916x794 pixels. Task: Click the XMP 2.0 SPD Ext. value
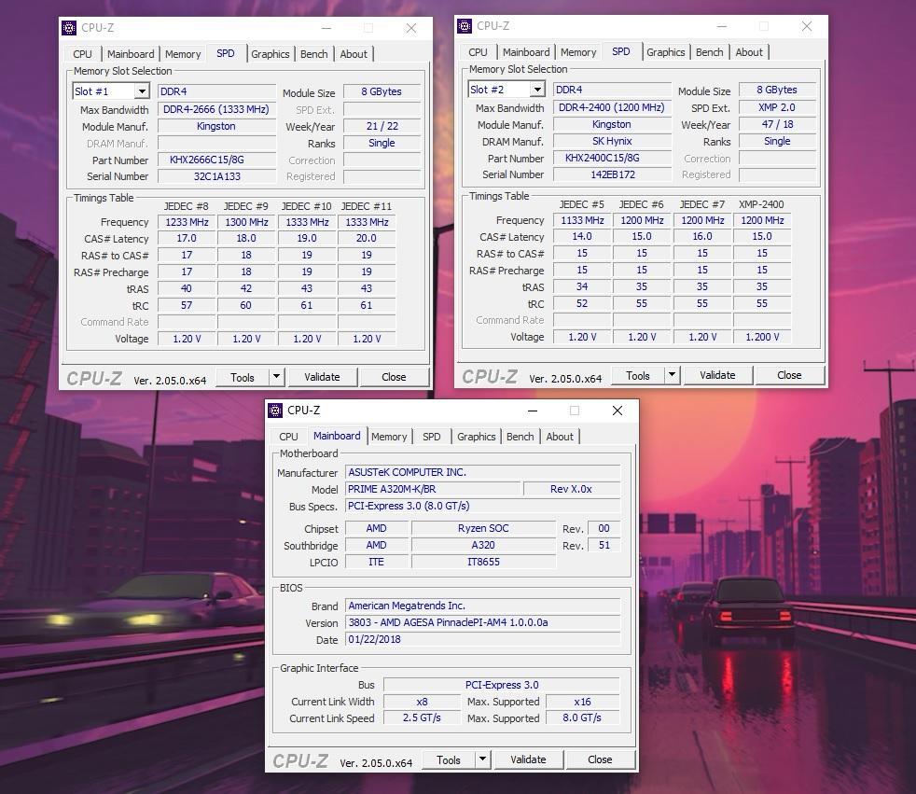click(x=777, y=107)
